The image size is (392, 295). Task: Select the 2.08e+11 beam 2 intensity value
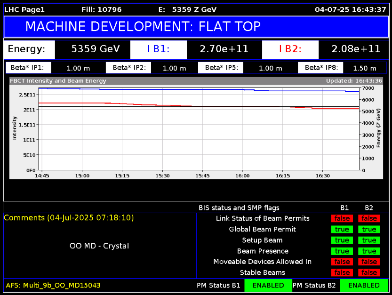[356, 49]
